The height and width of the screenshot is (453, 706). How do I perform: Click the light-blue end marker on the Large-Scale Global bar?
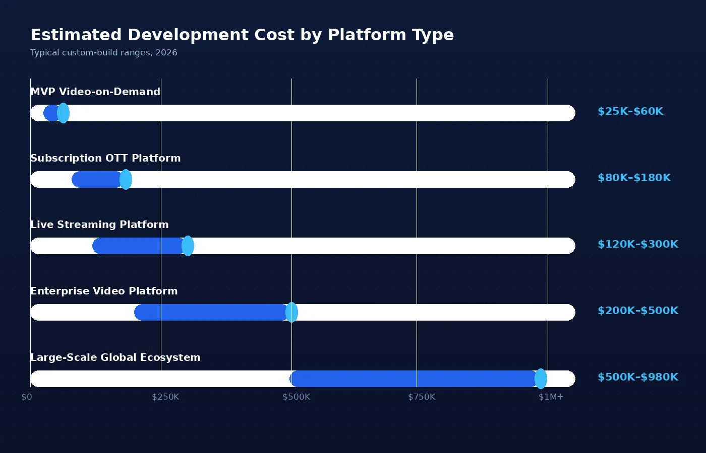[541, 379]
